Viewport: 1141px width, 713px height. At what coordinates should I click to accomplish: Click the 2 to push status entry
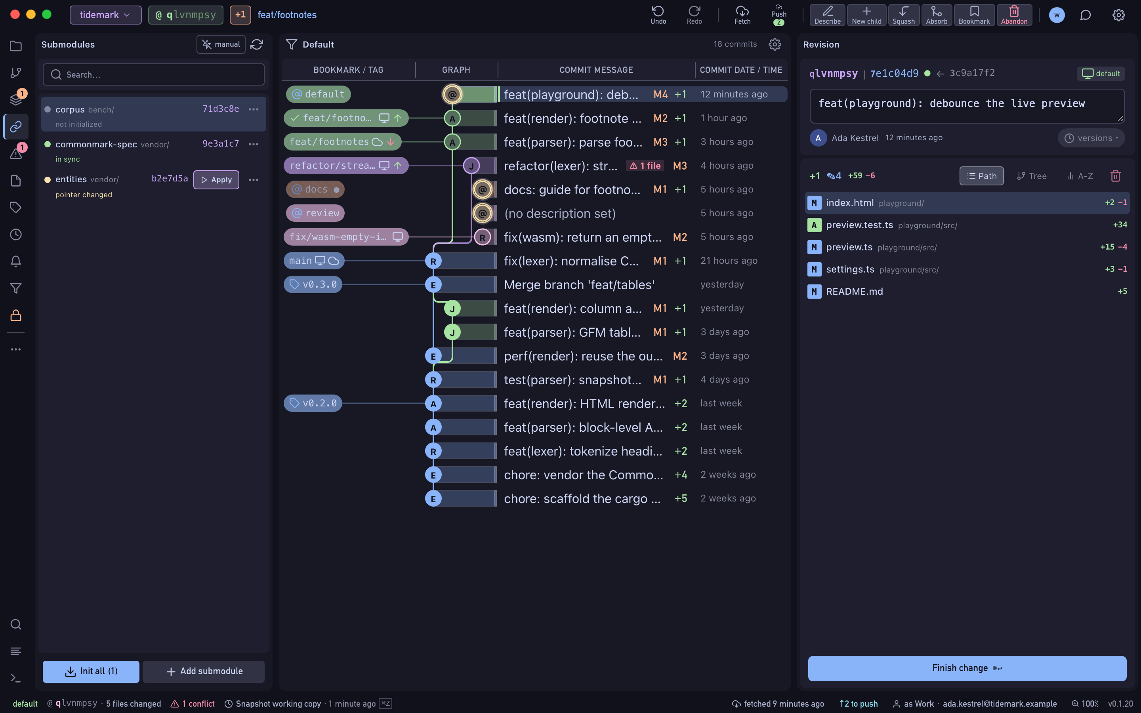point(859,703)
